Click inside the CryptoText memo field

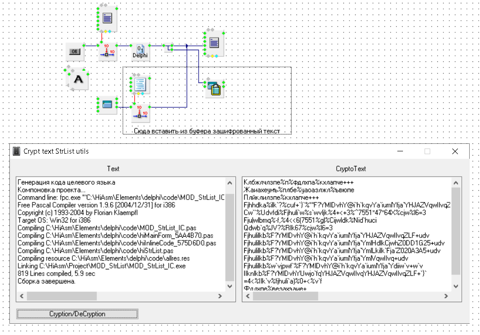347,234
